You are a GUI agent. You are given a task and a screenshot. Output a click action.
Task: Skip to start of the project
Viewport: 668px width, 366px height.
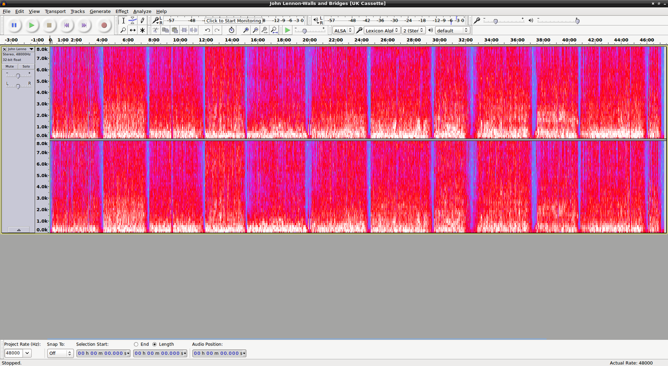click(66, 25)
